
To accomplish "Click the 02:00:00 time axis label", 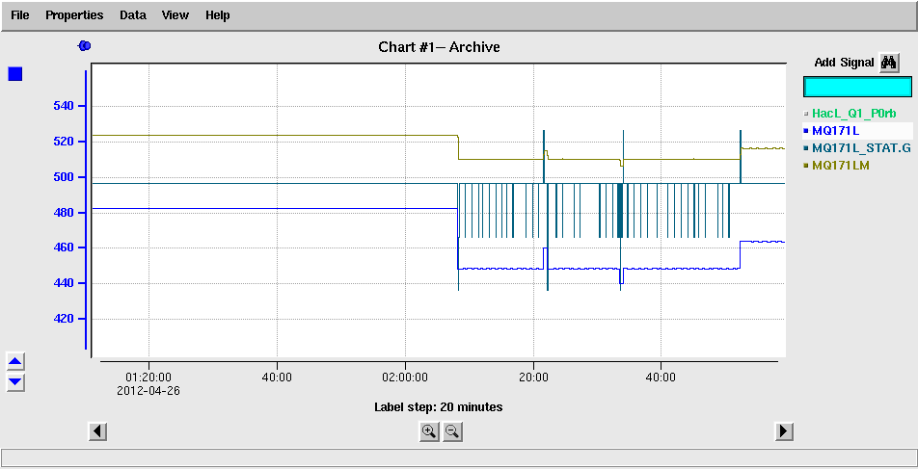I will (405, 378).
